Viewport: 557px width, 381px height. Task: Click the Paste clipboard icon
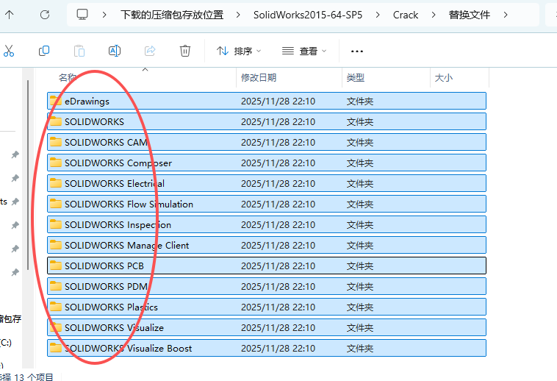tap(79, 51)
